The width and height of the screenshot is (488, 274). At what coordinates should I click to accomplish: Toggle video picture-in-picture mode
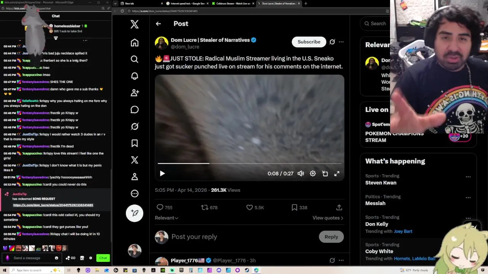click(x=325, y=174)
